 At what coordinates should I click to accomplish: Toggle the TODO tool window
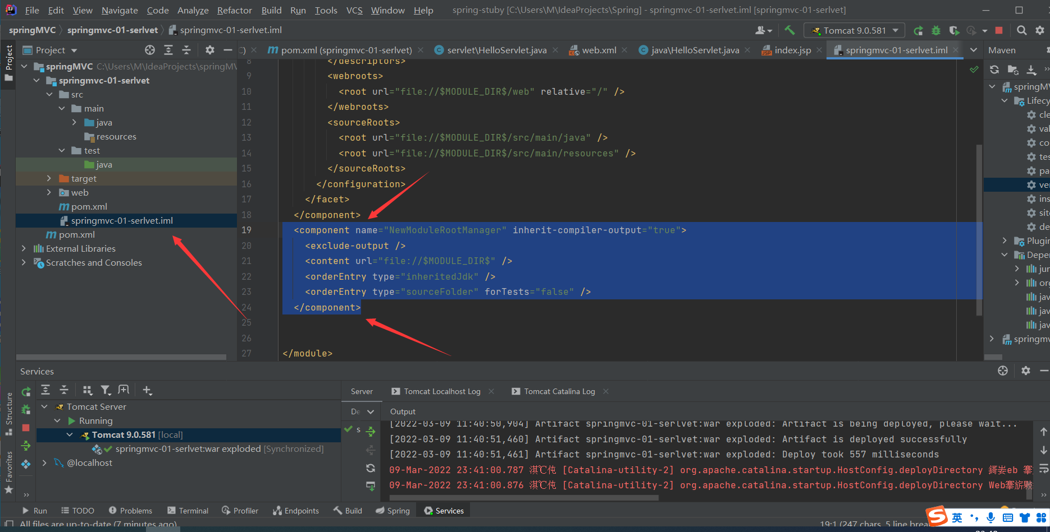[77, 510]
